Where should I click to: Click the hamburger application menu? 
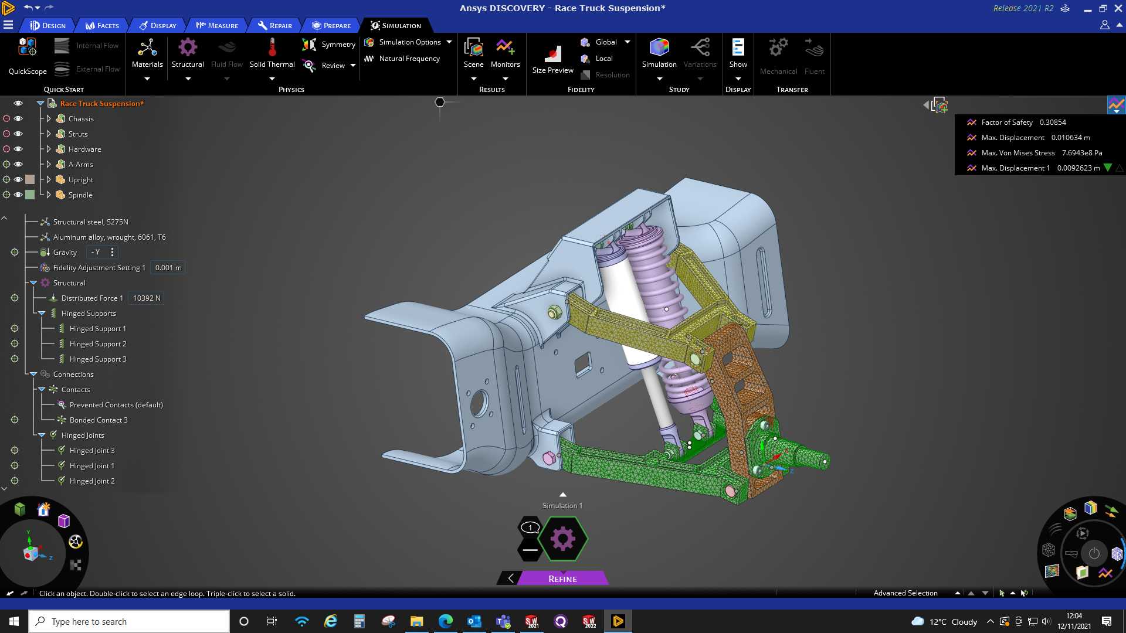pos(8,25)
